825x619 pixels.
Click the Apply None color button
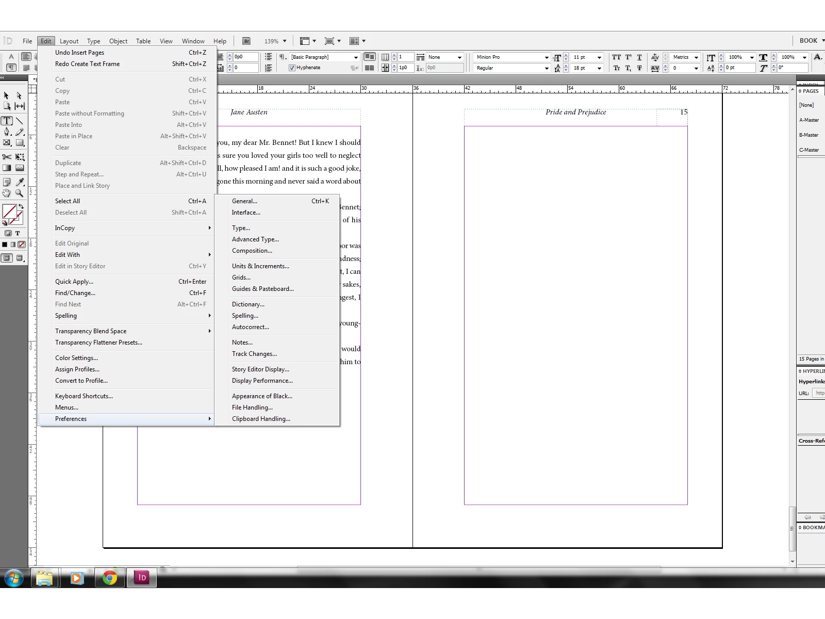pyautogui.click(x=22, y=245)
